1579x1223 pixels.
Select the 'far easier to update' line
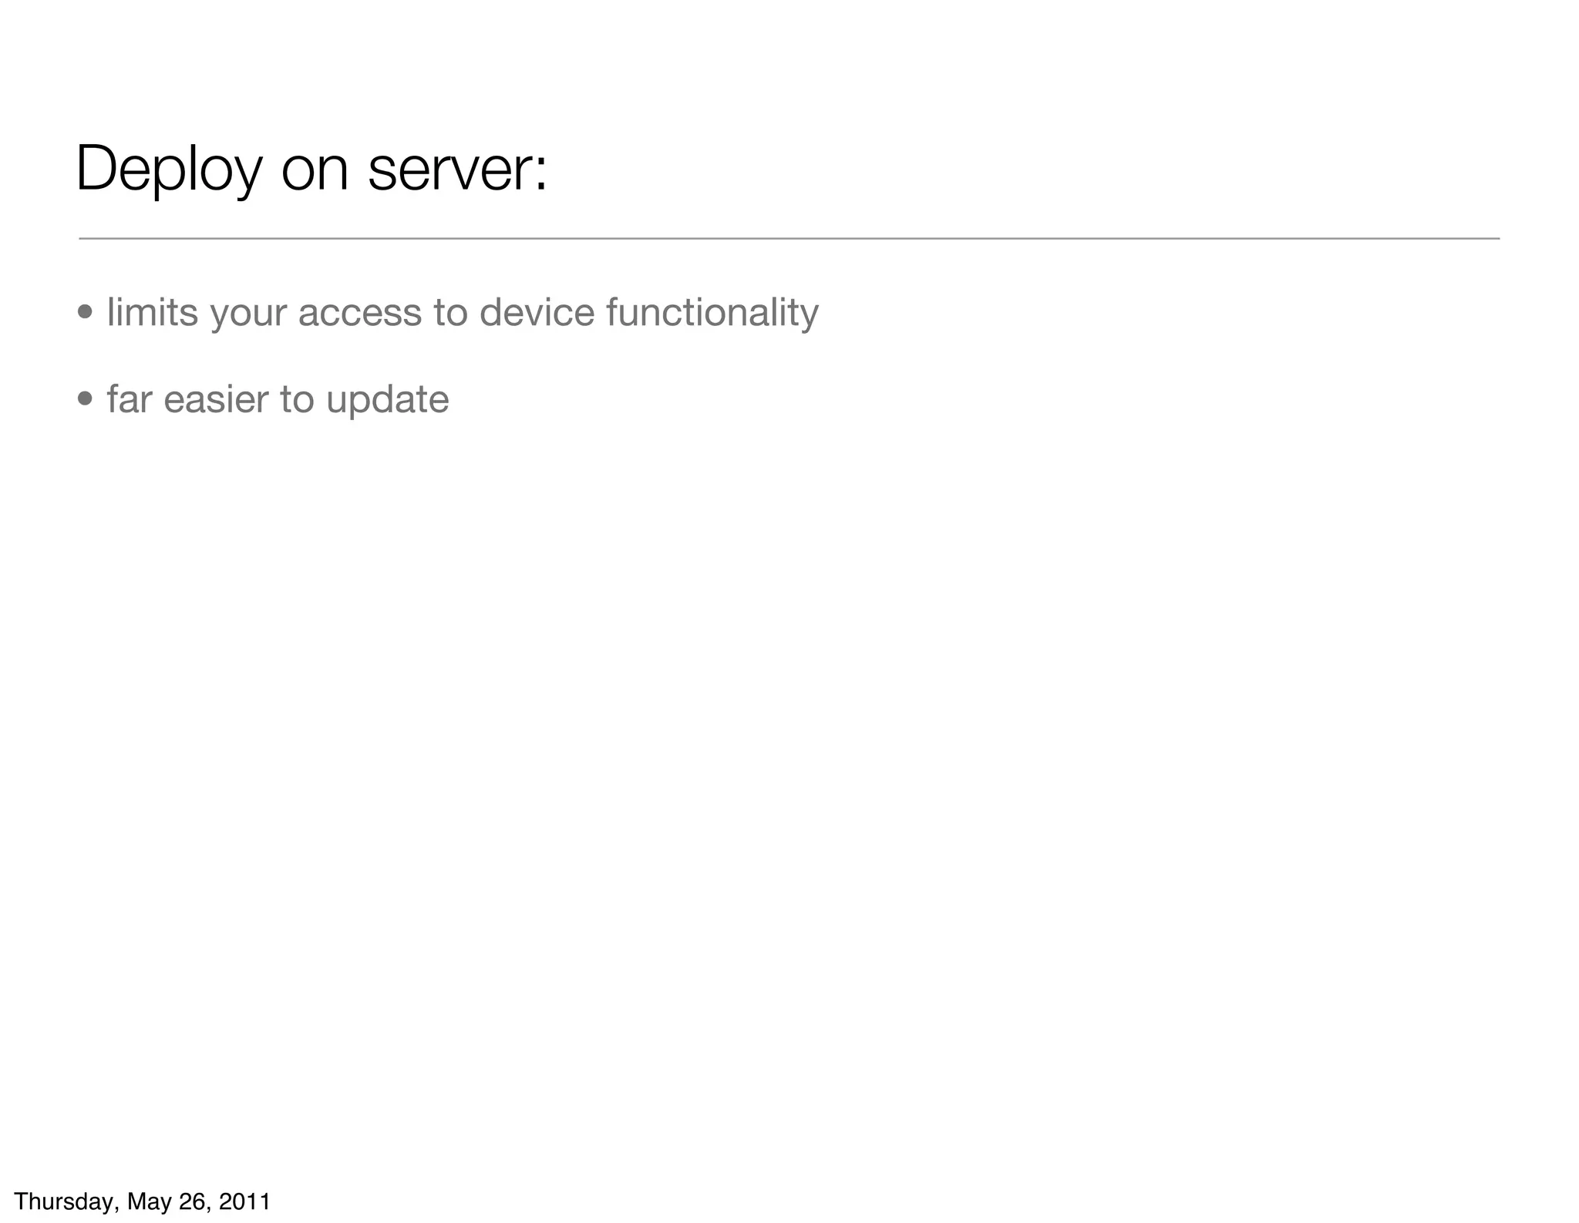278,399
